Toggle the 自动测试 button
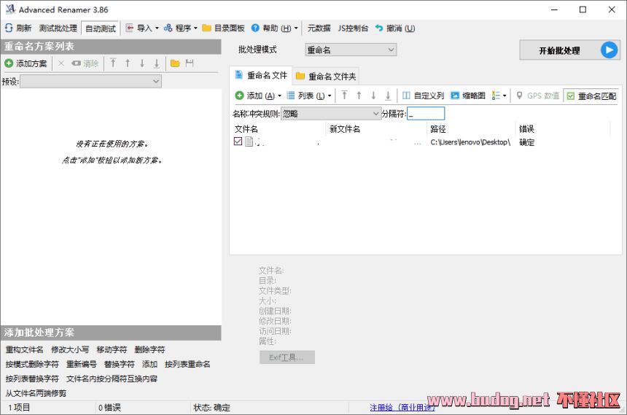The width and height of the screenshot is (627, 415). [x=100, y=28]
